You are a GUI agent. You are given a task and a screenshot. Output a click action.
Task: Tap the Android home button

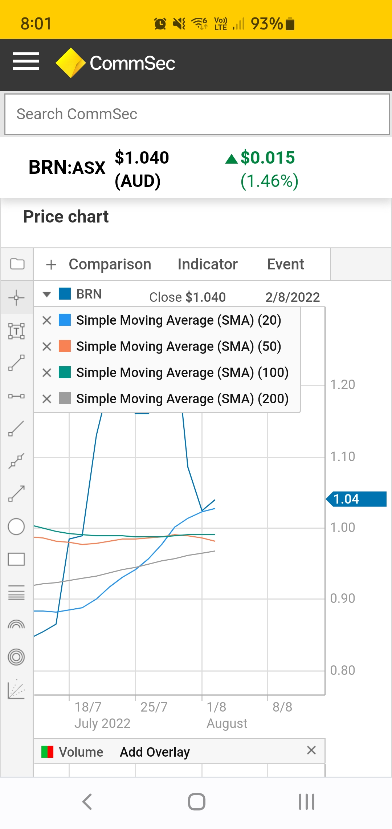(x=196, y=802)
